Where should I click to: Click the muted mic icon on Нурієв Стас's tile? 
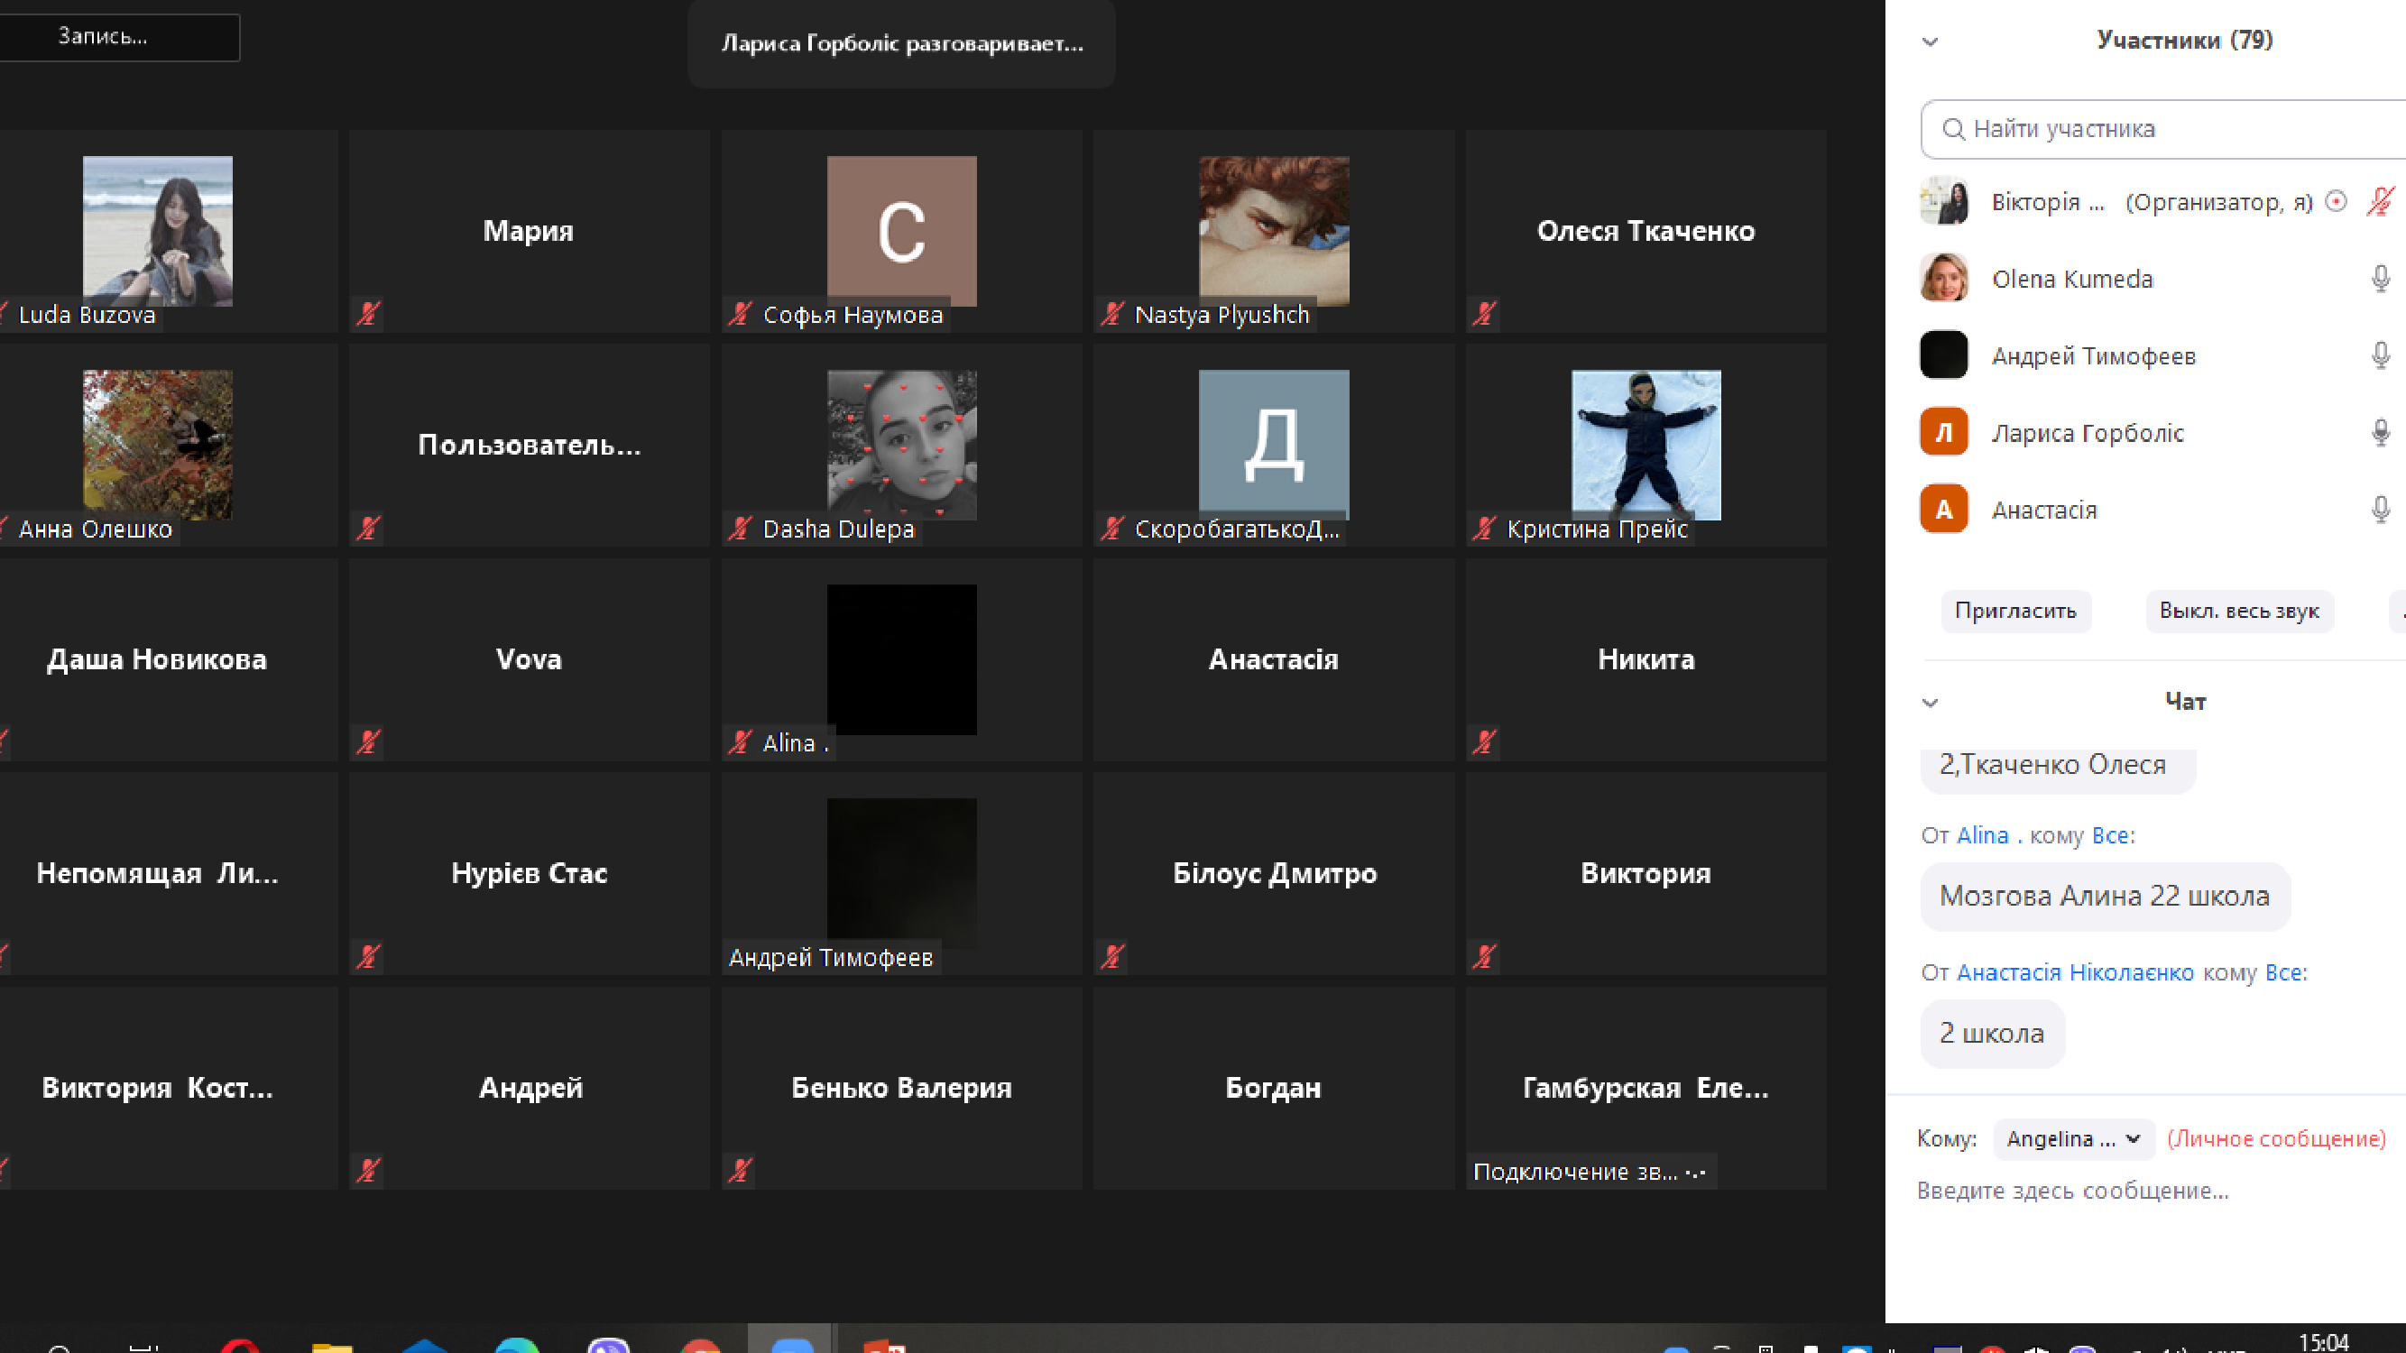368,956
